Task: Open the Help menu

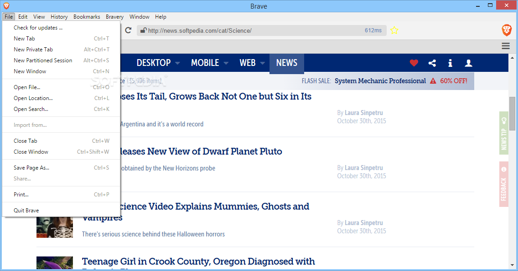Action: click(x=161, y=17)
